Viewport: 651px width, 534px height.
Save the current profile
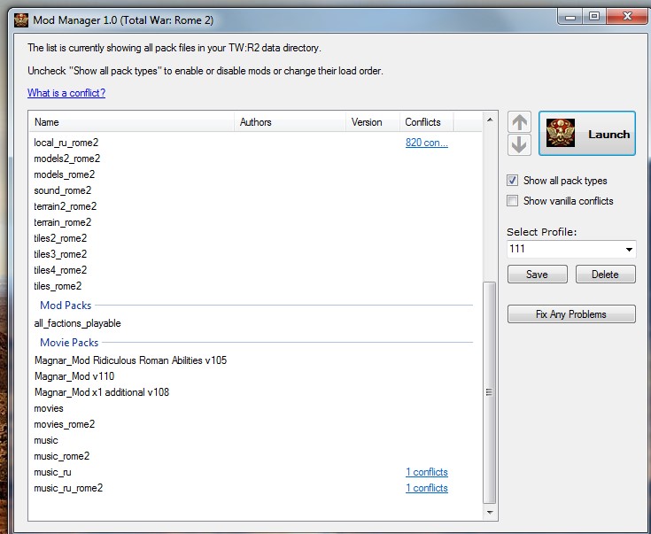[537, 275]
